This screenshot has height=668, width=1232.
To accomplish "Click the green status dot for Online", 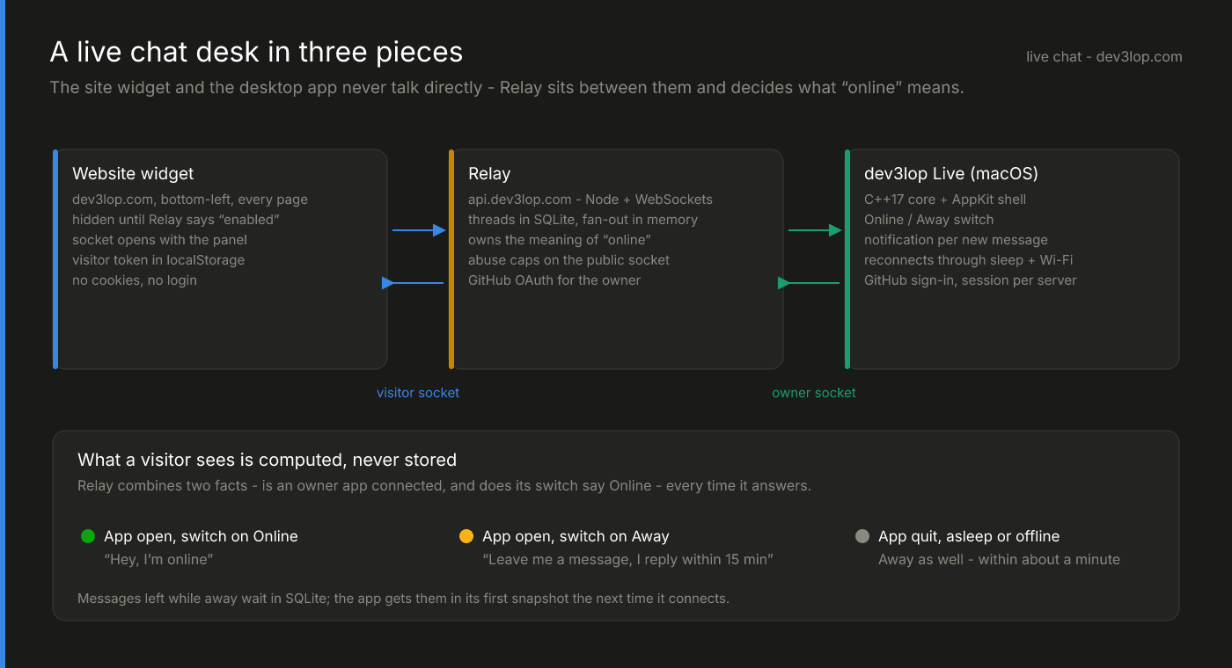I will coord(88,536).
